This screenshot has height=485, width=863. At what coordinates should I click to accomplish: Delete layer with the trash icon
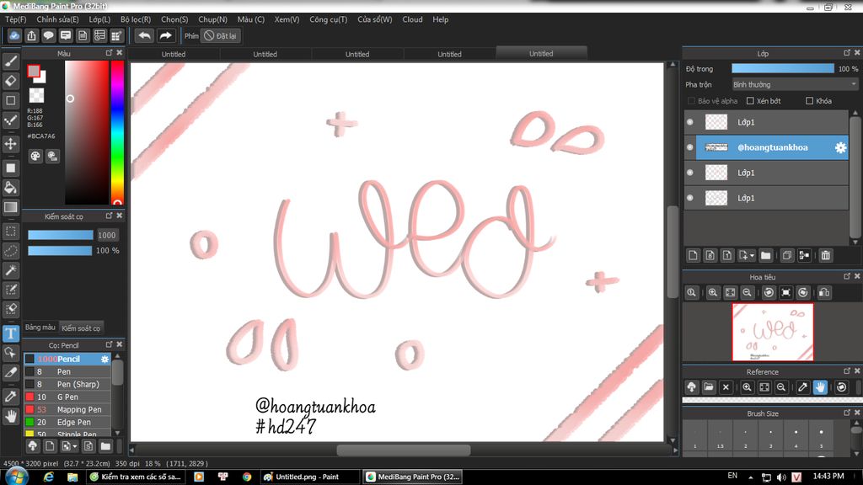click(826, 255)
